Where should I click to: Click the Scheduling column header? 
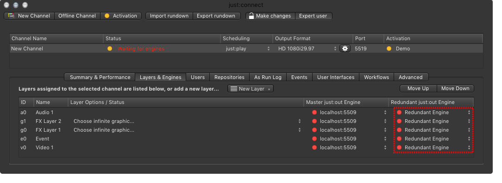point(246,38)
